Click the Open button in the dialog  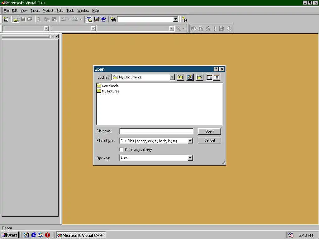[x=209, y=131]
